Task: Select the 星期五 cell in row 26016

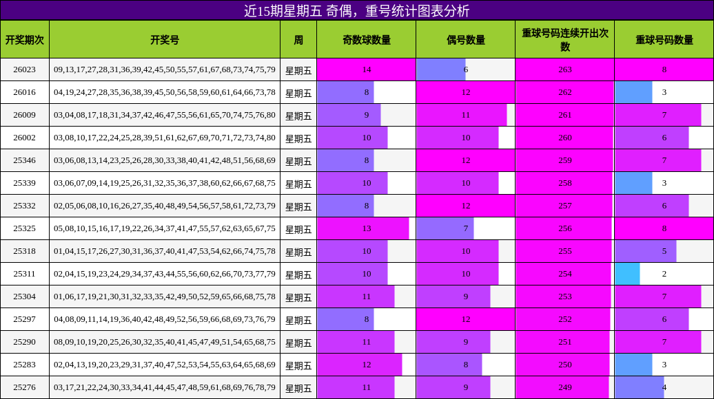Action: (x=298, y=91)
